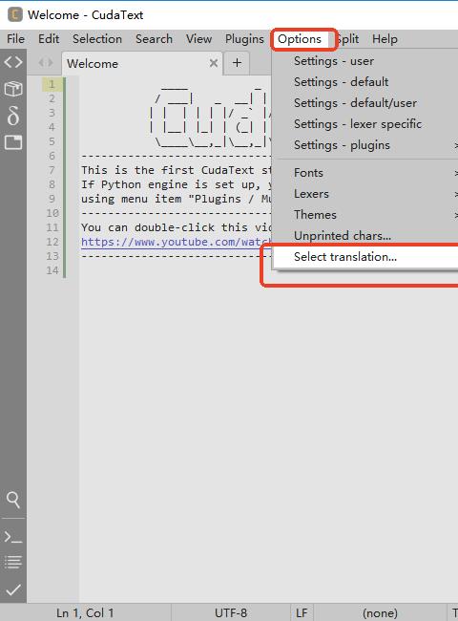Click line number 1 in gutter

(52, 84)
